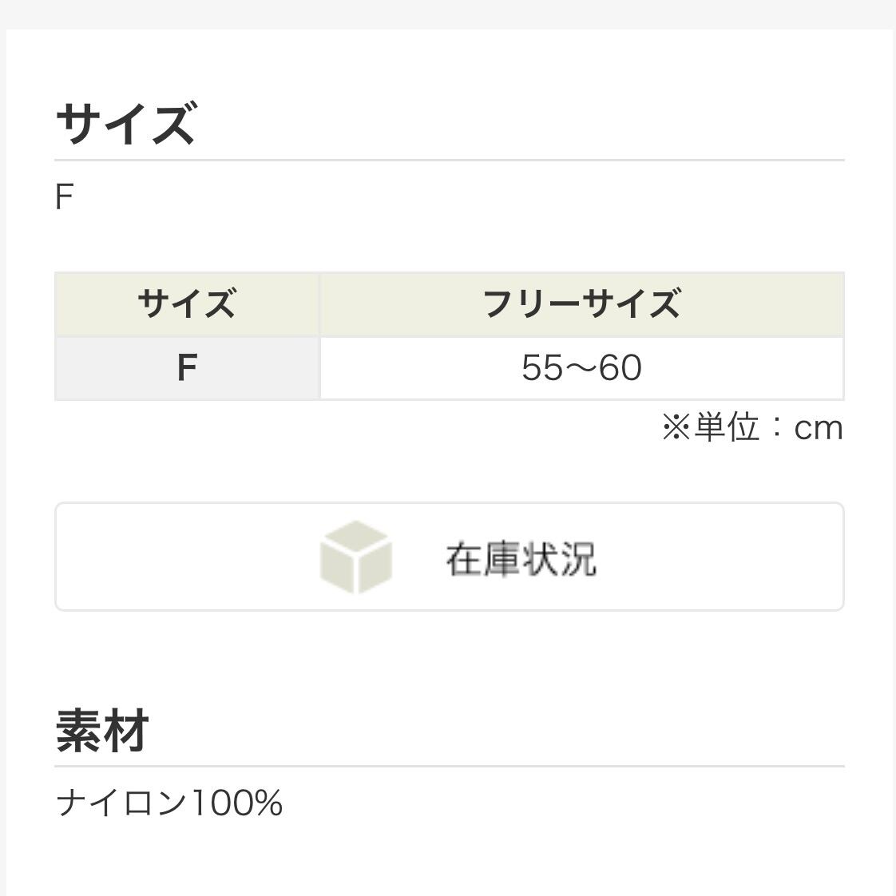The height and width of the screenshot is (896, 896).
Task: Tap the 在庫状況 label text
Action: [521, 559]
